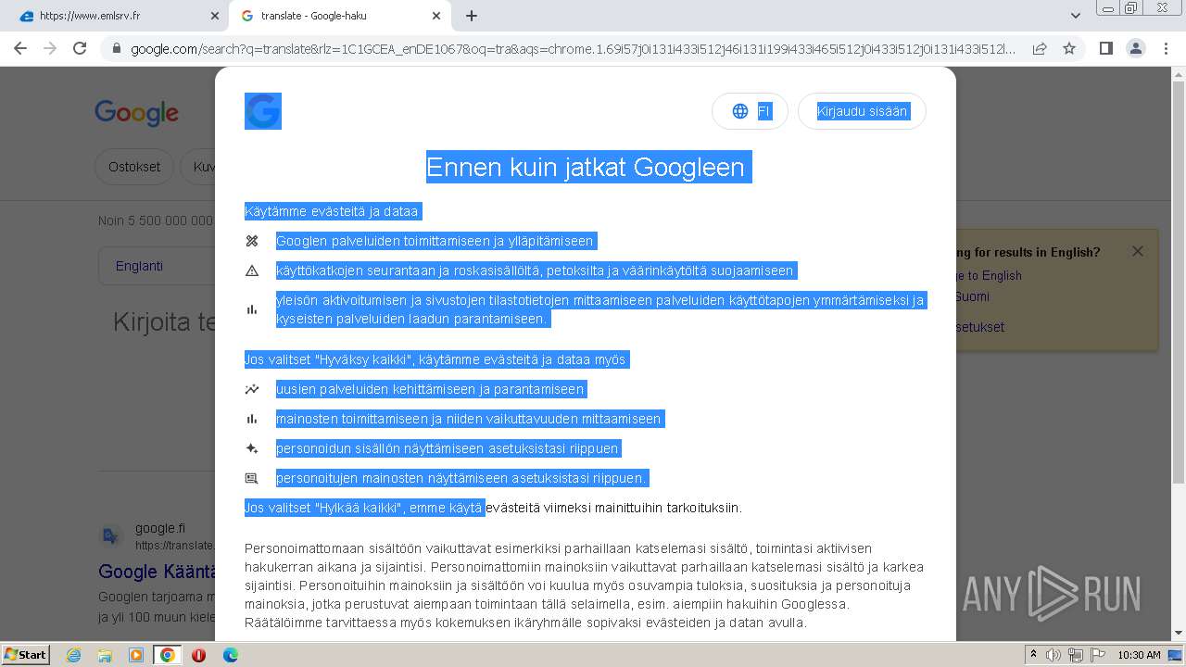Click the services tools icon bullet
Image resolution: width=1186 pixels, height=667 pixels.
tap(252, 241)
